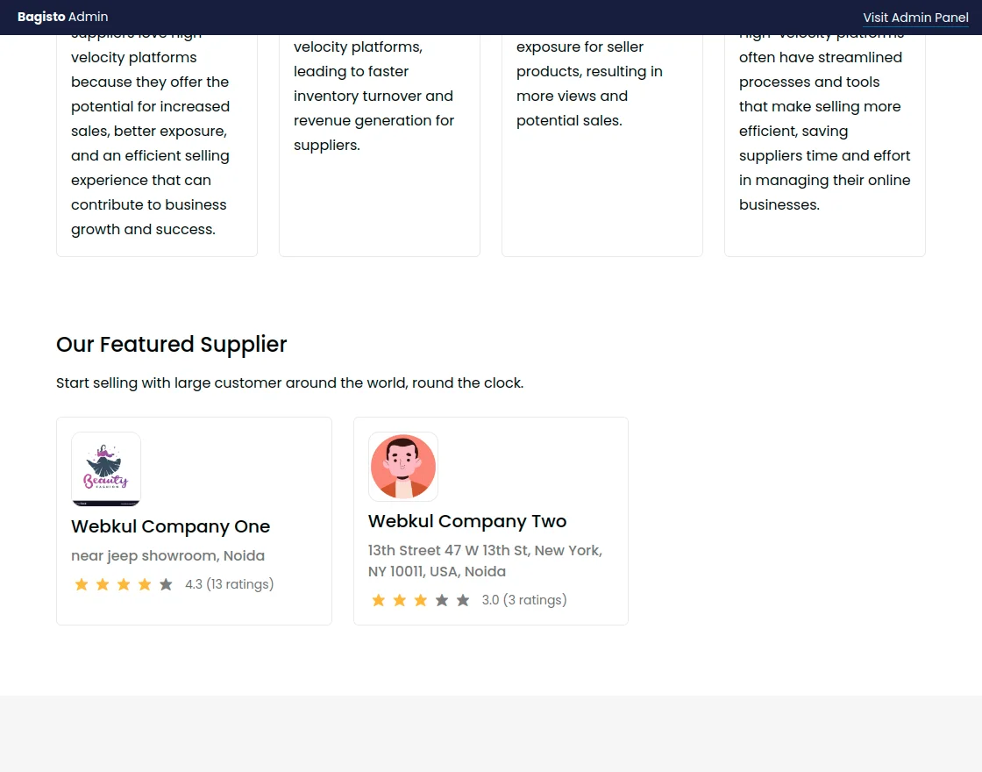Click the 4.3 (13 ratings) text

[229, 583]
